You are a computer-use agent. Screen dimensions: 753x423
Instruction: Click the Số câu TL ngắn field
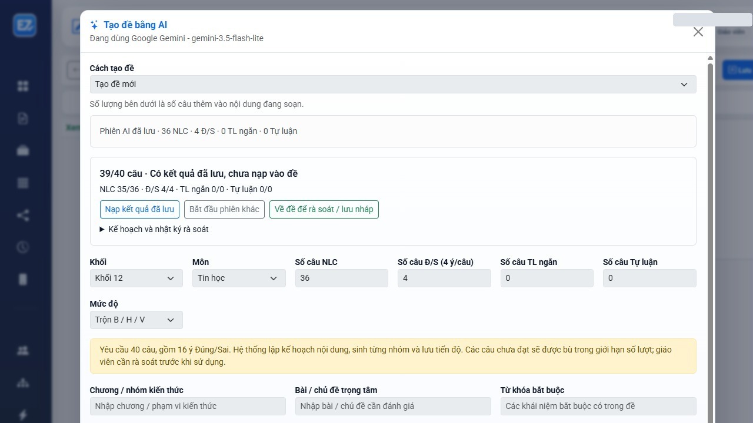click(547, 278)
